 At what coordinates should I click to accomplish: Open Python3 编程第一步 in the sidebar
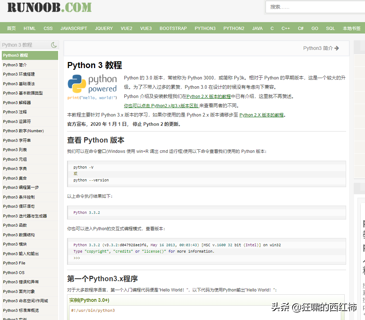(30, 187)
